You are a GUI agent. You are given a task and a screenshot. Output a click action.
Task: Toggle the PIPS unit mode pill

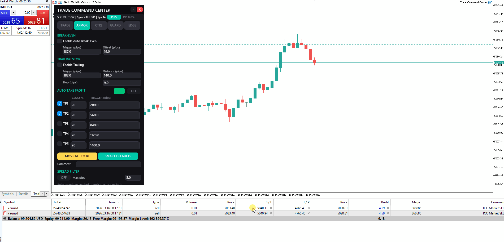(114, 17)
